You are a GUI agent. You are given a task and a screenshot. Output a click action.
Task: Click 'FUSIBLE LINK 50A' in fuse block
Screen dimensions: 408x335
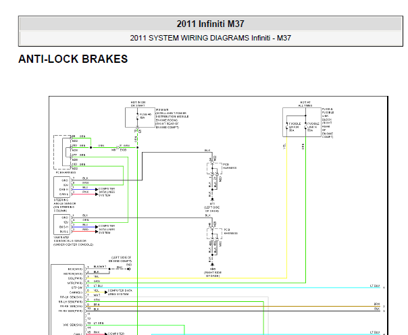coord(313,127)
